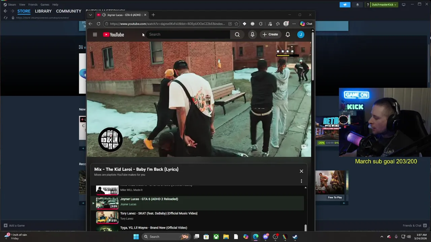Open a new Edge tab
Image resolution: width=431 pixels, height=242 pixels.
point(153,15)
